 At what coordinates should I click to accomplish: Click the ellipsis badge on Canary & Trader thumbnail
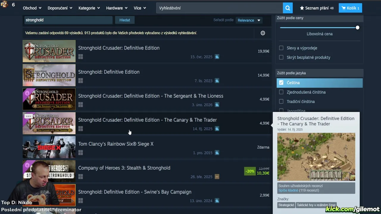28,116
